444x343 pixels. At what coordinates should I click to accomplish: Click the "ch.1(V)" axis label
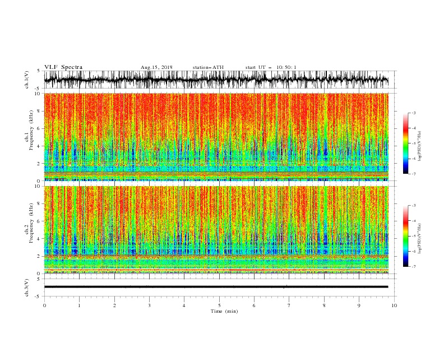coord(27,81)
